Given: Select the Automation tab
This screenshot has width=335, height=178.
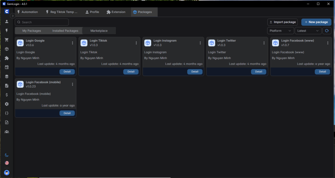Looking at the screenshot, I should point(27,12).
